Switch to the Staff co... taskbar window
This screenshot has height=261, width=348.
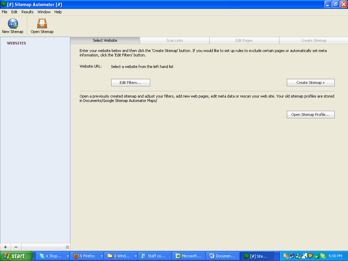tap(155, 256)
